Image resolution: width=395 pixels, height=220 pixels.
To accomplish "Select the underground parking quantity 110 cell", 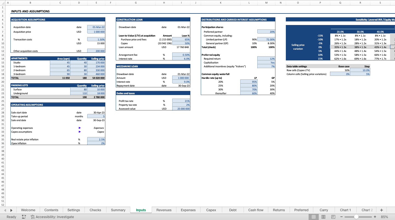I will coord(79,93).
